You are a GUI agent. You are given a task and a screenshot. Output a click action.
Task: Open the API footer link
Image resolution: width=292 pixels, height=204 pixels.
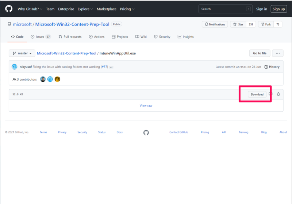click(224, 132)
